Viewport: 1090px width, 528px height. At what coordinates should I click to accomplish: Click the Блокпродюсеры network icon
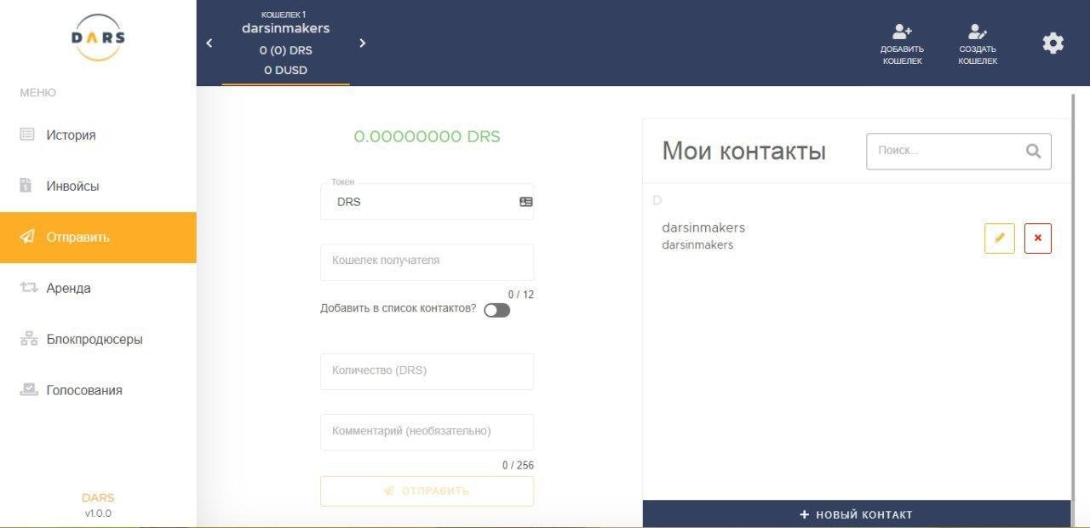click(28, 339)
